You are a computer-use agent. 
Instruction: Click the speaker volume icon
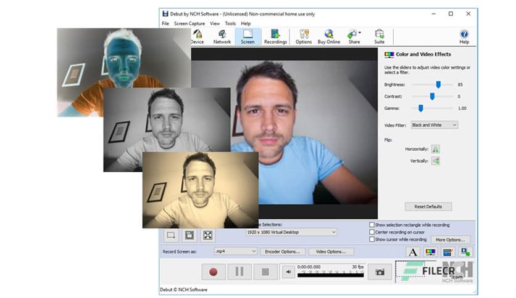click(x=288, y=271)
